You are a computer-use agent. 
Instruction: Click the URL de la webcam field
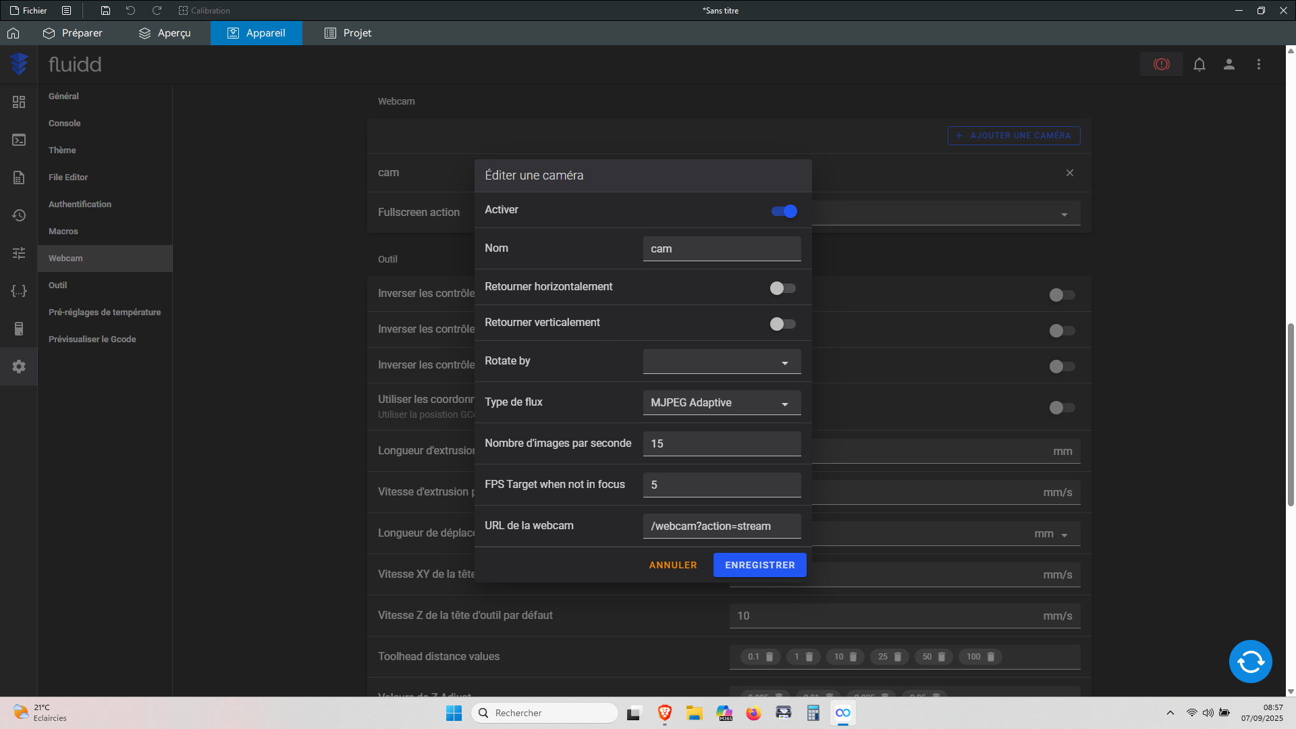point(722,526)
